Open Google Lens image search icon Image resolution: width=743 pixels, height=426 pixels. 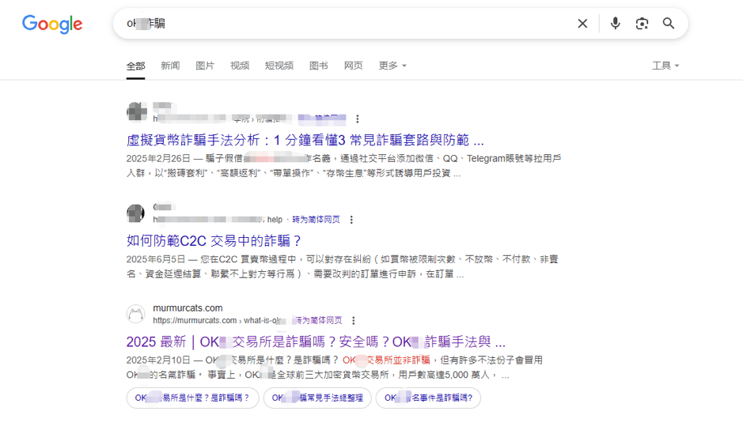pos(642,23)
